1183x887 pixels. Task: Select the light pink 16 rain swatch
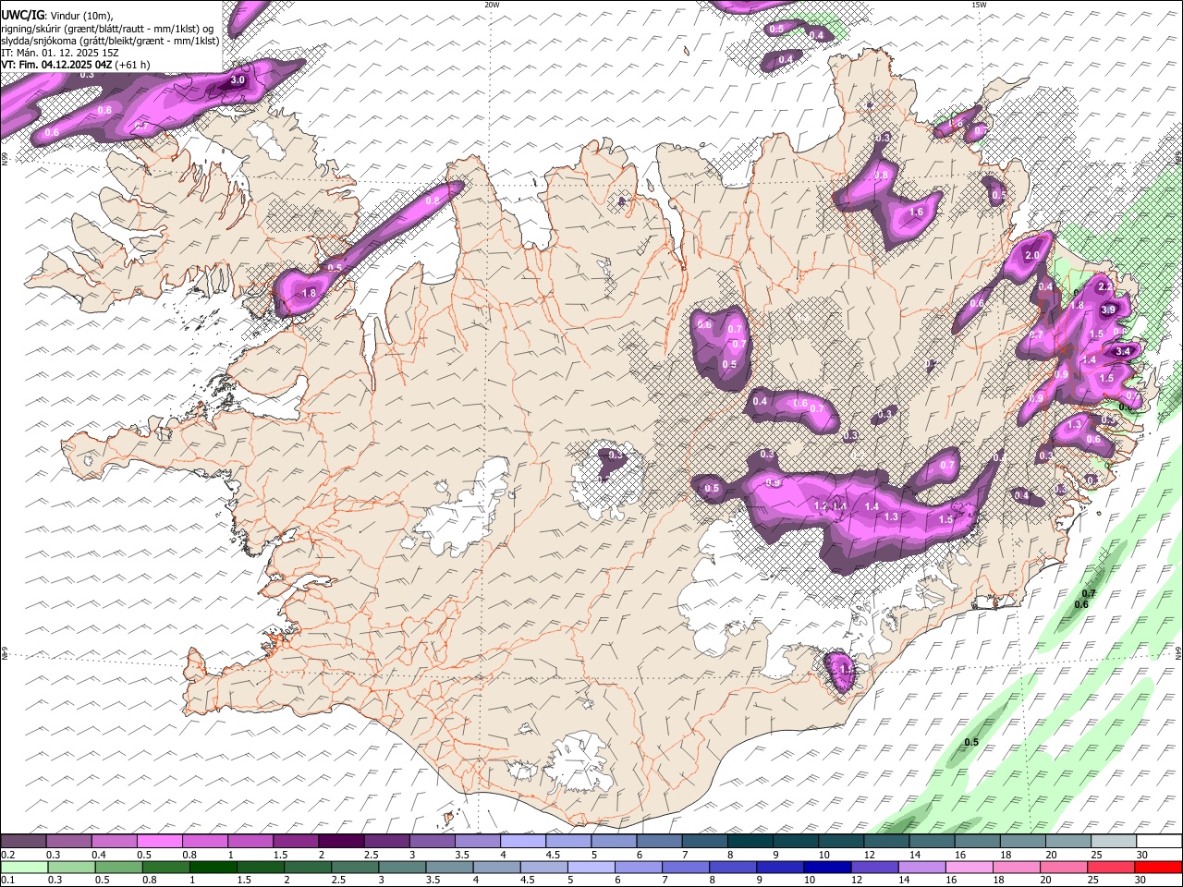[x=970, y=867]
